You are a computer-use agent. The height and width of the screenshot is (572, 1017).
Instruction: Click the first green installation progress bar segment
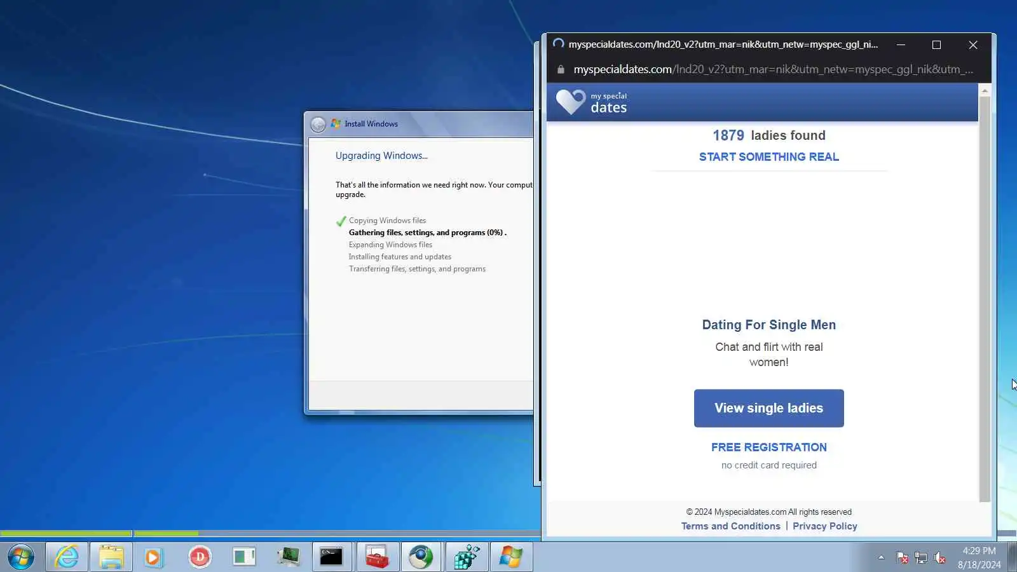(x=66, y=533)
